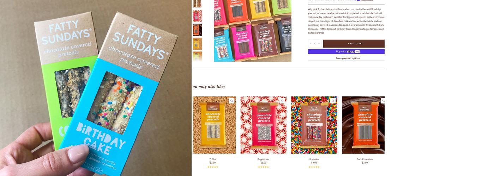The image size is (494, 176).
Task: Open the Toffee product title link
Action: 213,159
